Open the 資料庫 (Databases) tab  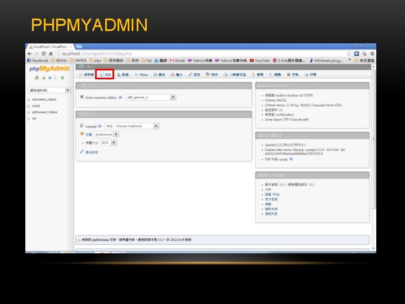pyautogui.click(x=86, y=74)
